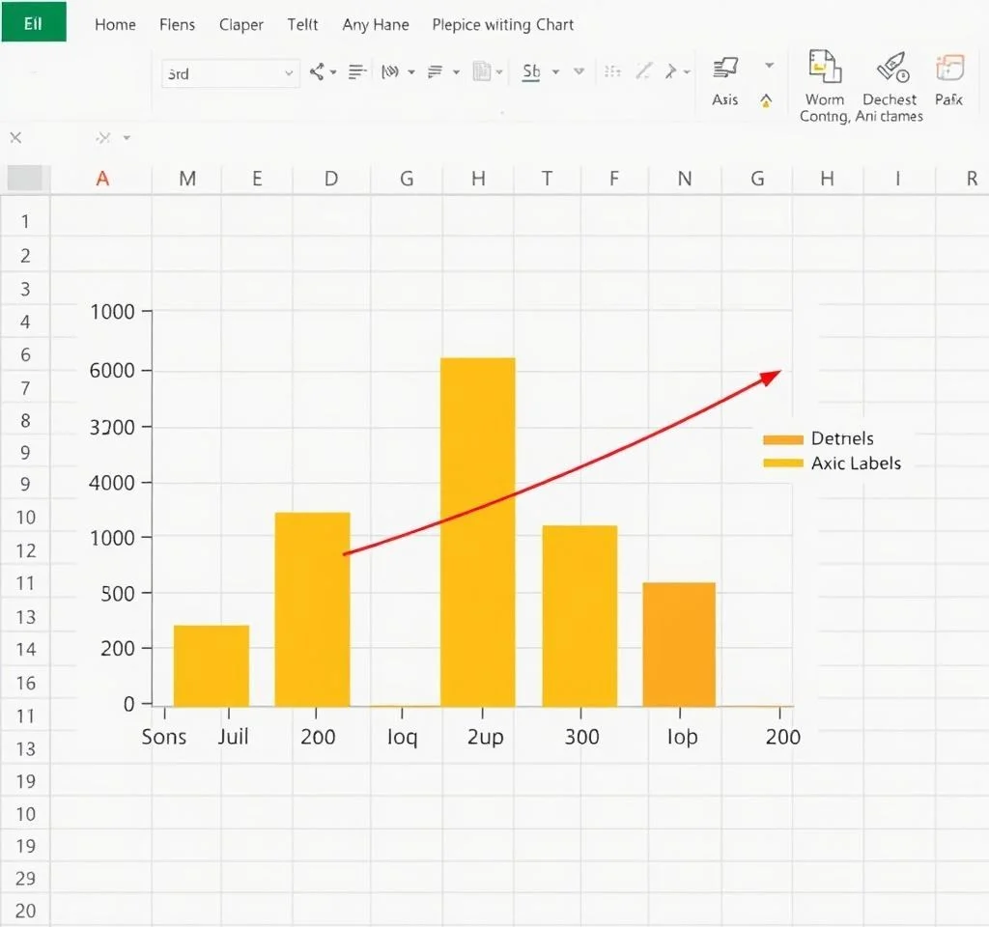The width and height of the screenshot is (989, 927).
Task: Click the share nodes icon in toolbar
Action: point(317,71)
